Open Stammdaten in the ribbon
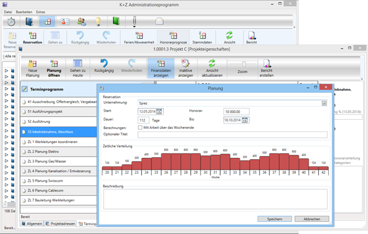Viewport: 368px width, 234px height. [202, 38]
